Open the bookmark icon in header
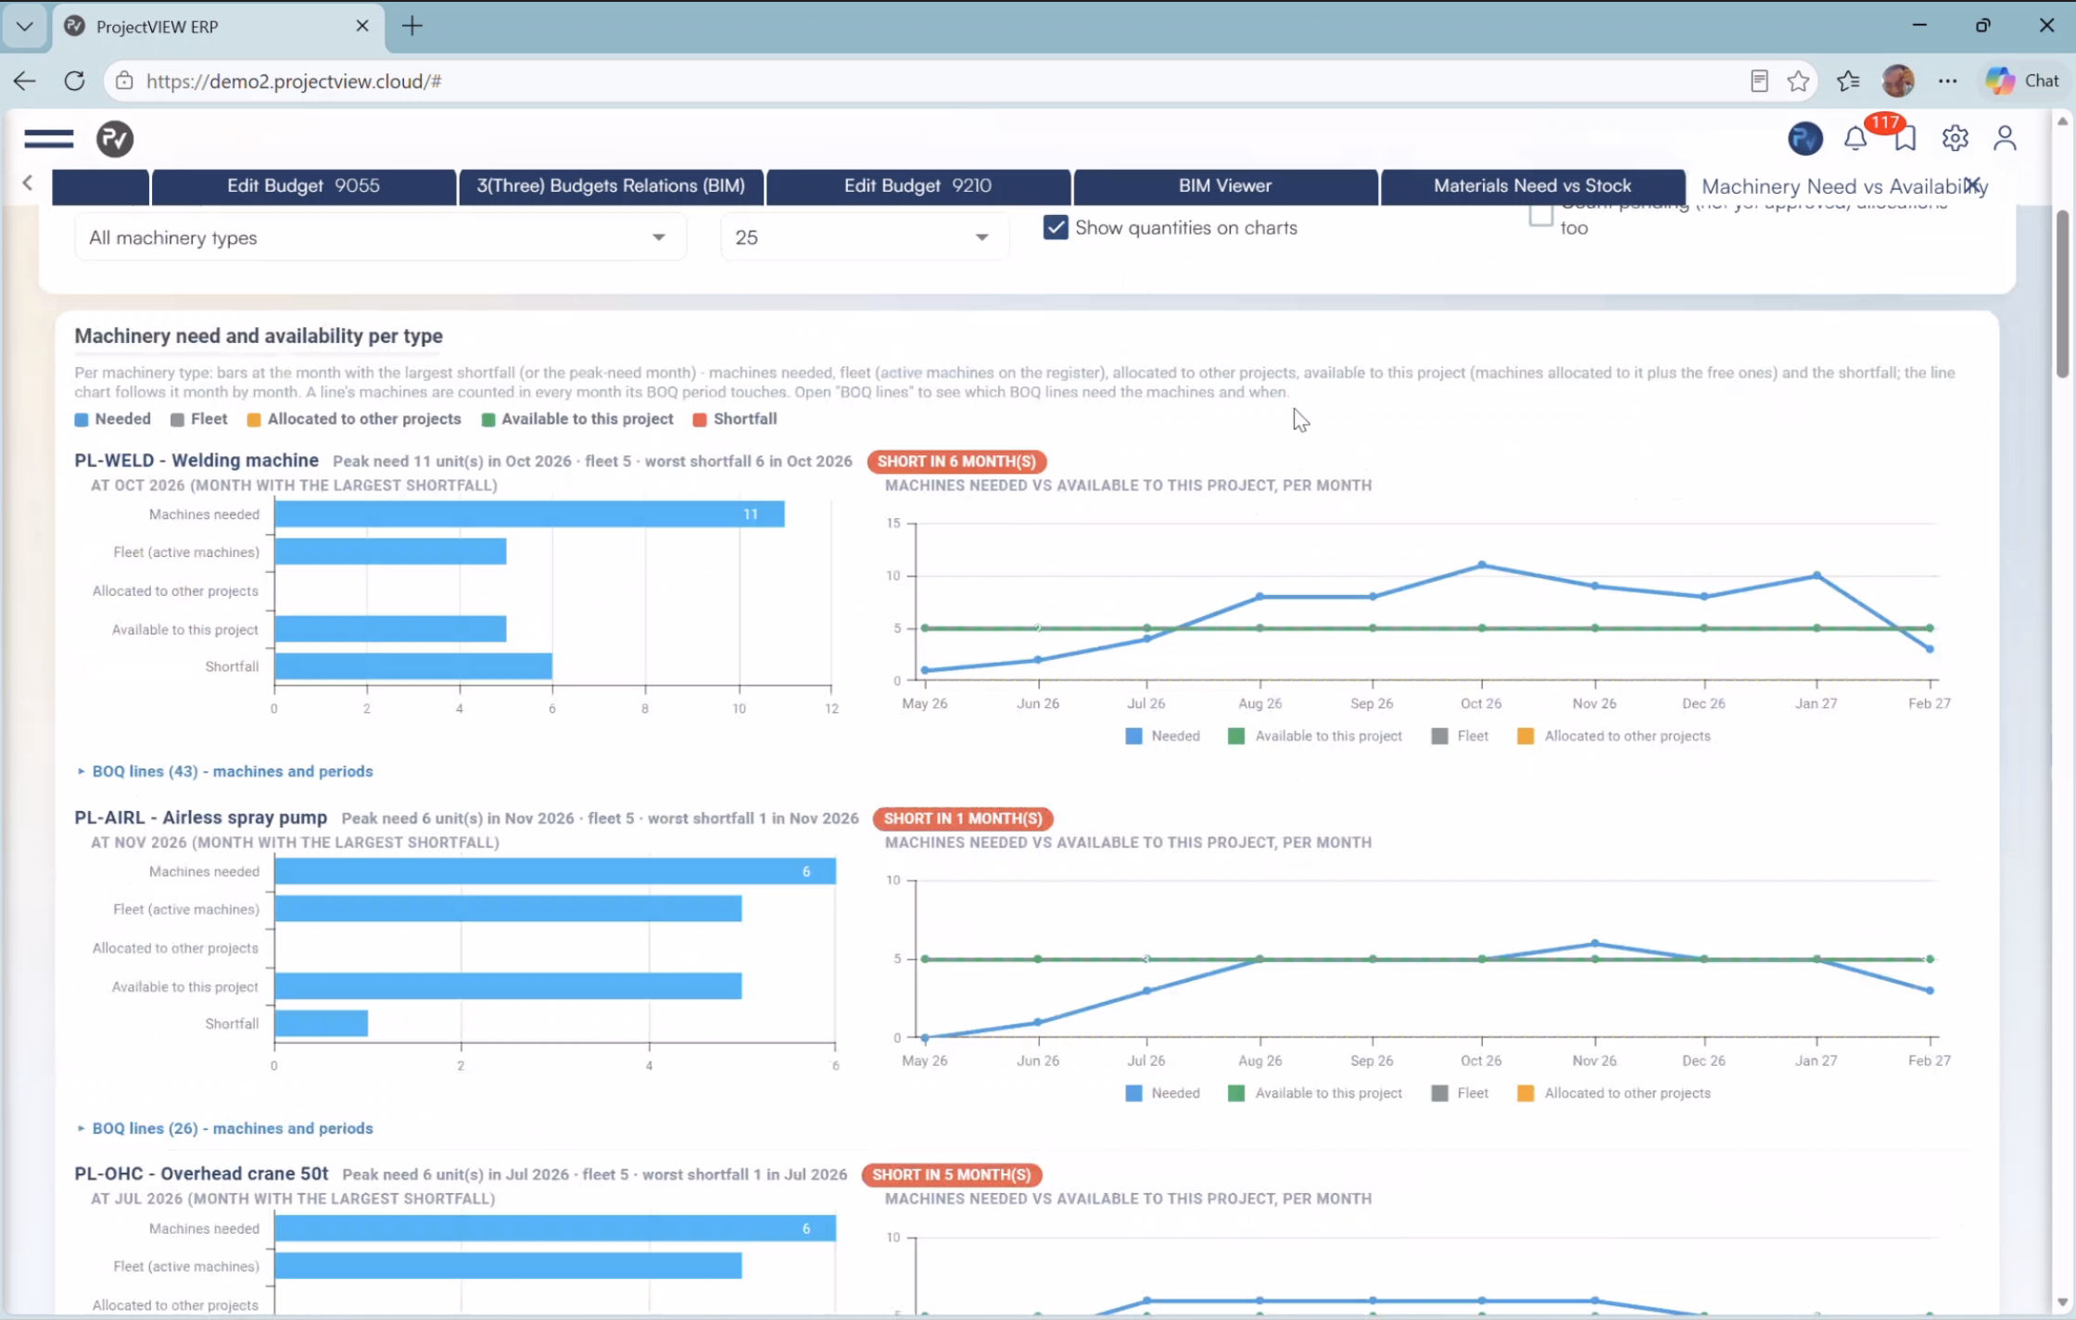Screen dimensions: 2076x1320 pos(1905,139)
